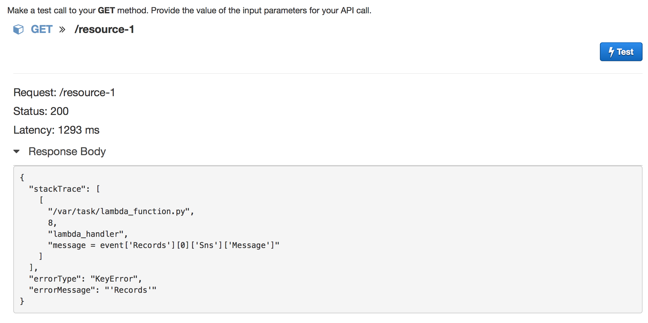Screen dimensions: 648x323
Task: Collapse the Response Body section
Action: (x=17, y=151)
